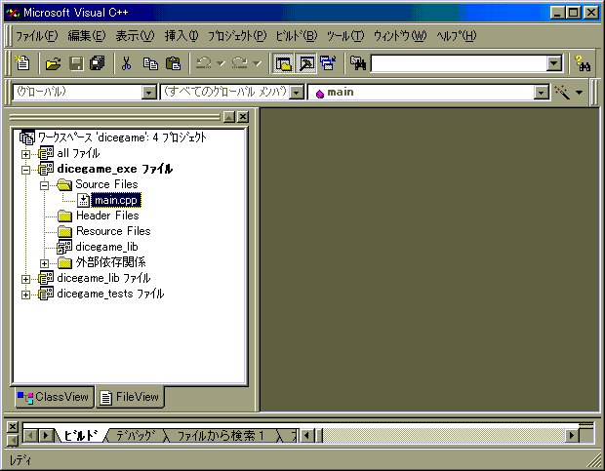The height and width of the screenshot is (471, 605).
Task: Click the dicegame_tests project icon
Action: (46, 294)
